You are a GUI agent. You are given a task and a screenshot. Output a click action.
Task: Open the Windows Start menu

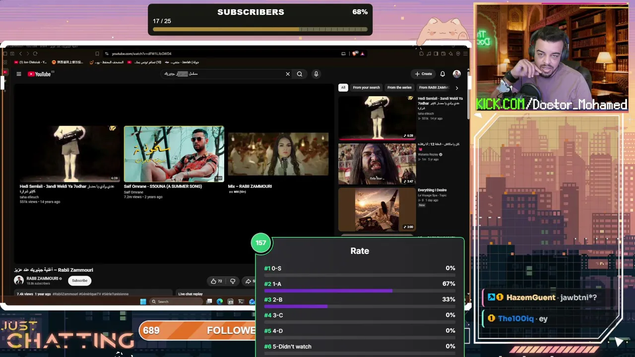click(x=143, y=301)
